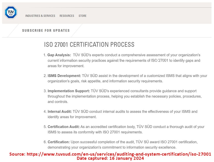This screenshot has height=162, width=214.
Task: Click the TÜV SÜD logo
Action: [x=11, y=13]
